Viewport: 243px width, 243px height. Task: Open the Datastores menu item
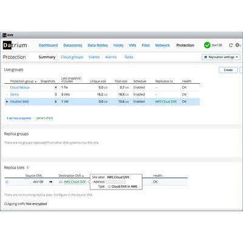(x=73, y=46)
